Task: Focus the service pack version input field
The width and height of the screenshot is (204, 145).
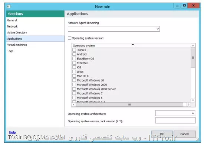Action: (175, 120)
